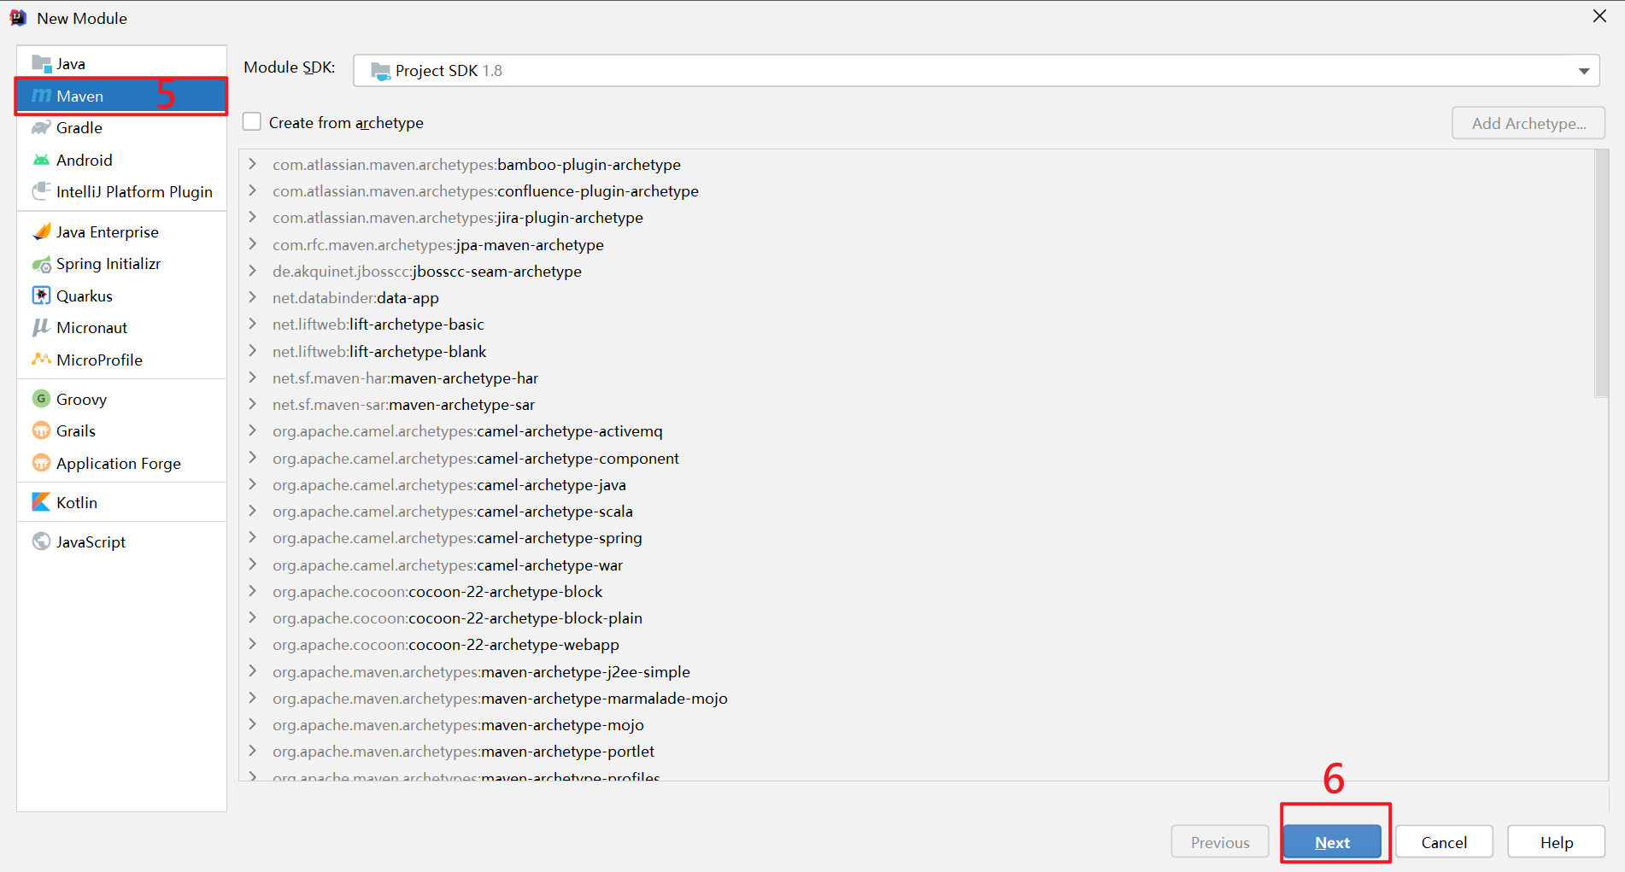Select maven-archetype-j2ee-simple row
This screenshot has height=872, width=1625.
[x=916, y=671]
